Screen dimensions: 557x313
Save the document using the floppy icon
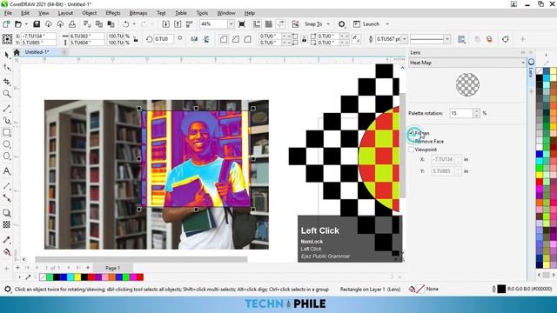click(x=37, y=24)
